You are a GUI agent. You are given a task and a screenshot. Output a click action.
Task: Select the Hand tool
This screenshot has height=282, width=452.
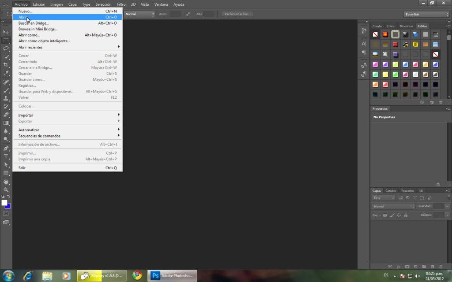pos(6,182)
